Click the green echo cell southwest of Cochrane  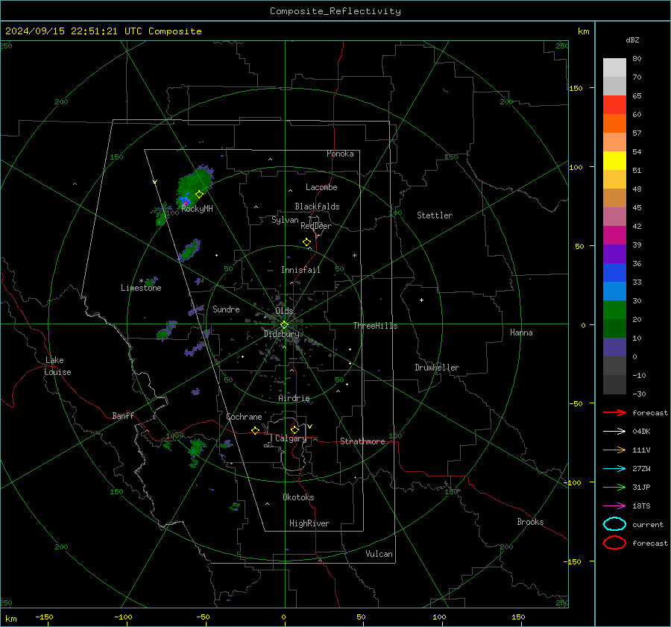tap(196, 447)
